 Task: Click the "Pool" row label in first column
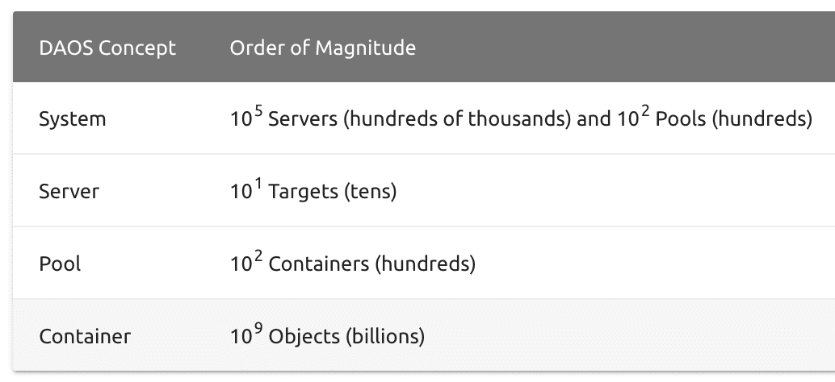(x=60, y=264)
